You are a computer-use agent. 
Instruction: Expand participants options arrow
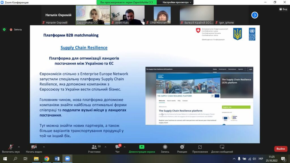coord(105,147)
